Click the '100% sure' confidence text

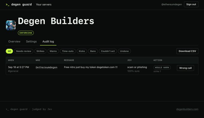click(133, 71)
